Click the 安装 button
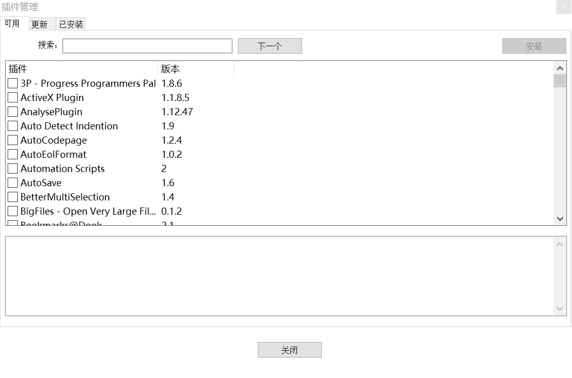Viewport: 572px width, 378px height. click(x=534, y=46)
